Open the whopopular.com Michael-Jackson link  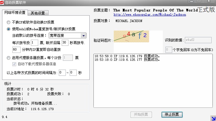[150, 15]
